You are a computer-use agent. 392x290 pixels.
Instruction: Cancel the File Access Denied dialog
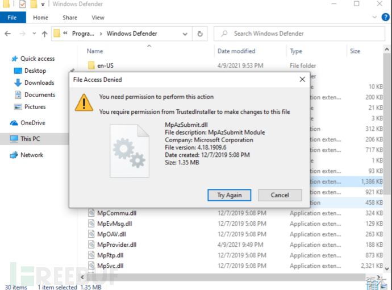[280, 195]
